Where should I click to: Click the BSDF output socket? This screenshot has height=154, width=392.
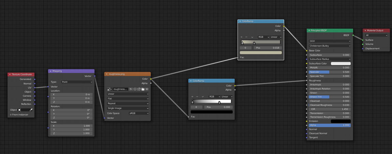tap(353, 35)
